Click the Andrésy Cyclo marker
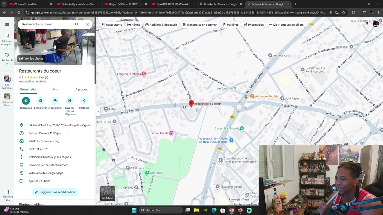This screenshot has width=383, height=215. 270,56
